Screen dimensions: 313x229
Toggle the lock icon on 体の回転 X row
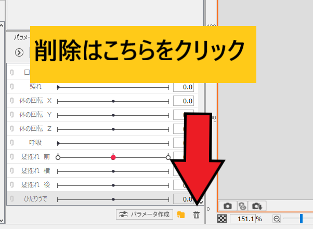[x=12, y=100]
